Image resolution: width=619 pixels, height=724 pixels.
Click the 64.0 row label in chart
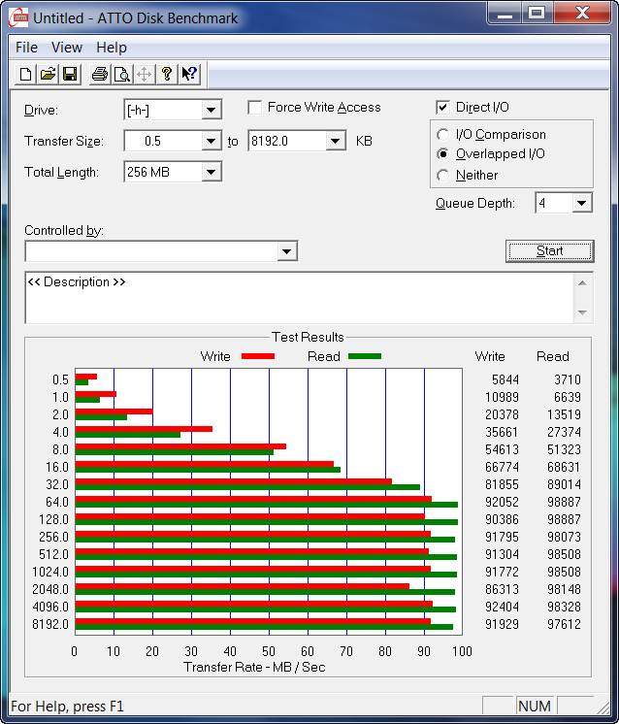click(x=57, y=502)
